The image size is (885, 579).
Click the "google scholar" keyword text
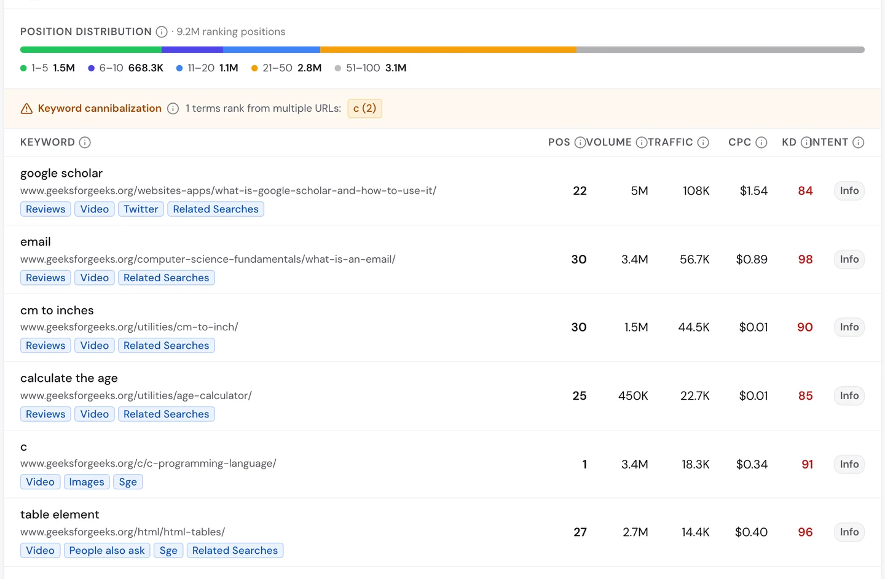click(61, 174)
